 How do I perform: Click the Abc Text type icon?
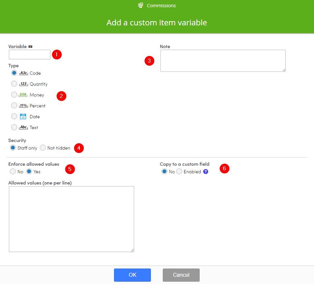point(23,127)
